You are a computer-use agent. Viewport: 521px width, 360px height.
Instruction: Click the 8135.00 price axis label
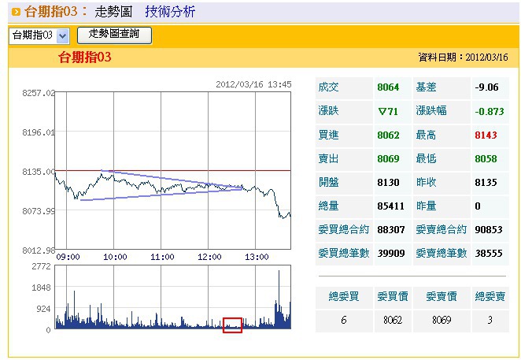39,172
